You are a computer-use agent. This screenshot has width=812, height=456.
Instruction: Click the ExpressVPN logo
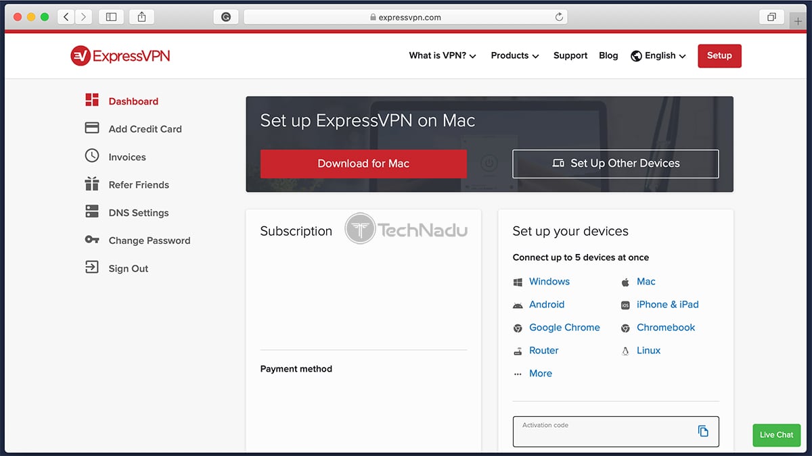(120, 56)
